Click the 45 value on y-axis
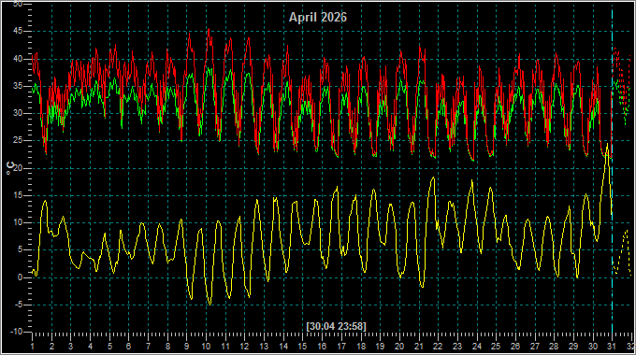636x355 pixels. click(x=19, y=31)
